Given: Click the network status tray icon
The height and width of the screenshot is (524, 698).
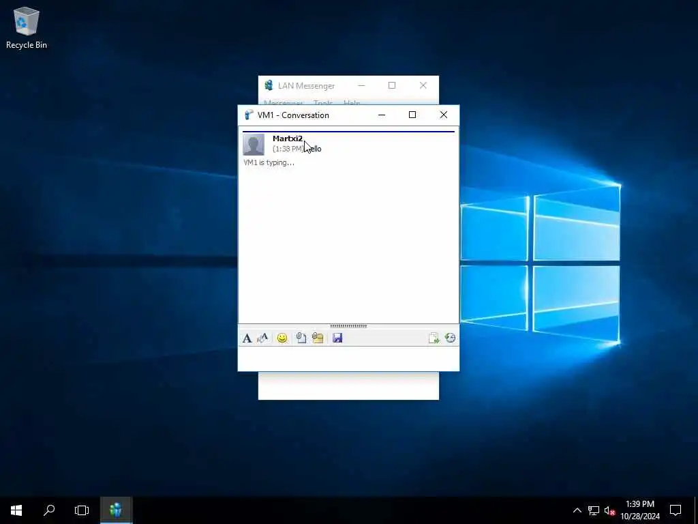Looking at the screenshot, I should (x=594, y=510).
